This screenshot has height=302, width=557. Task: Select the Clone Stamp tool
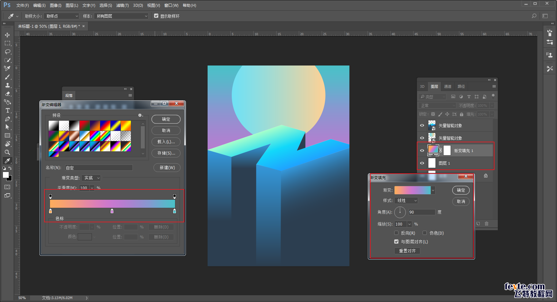point(7,85)
